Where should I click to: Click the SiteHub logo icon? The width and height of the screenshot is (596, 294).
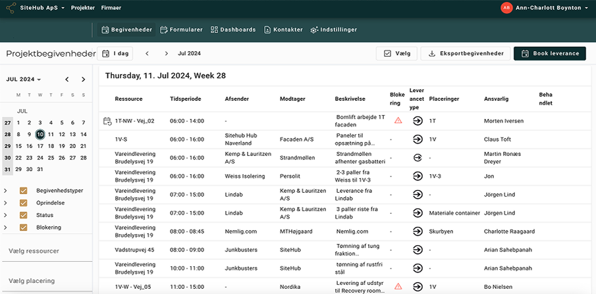11,8
